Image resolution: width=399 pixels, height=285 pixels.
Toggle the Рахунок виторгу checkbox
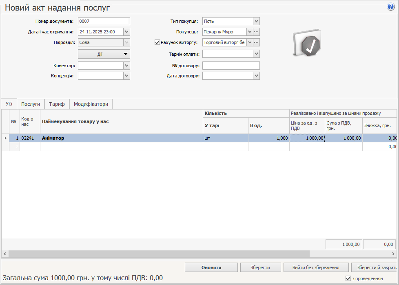157,42
